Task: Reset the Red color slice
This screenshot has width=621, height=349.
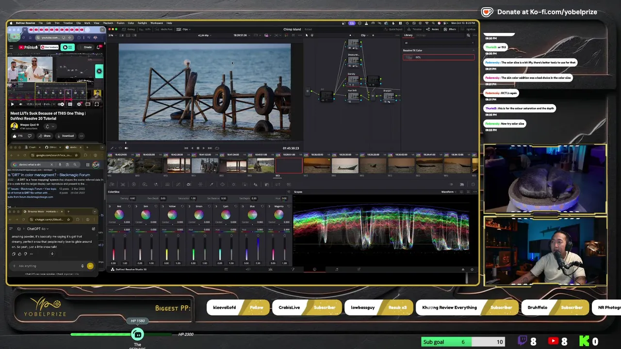Action: (x=130, y=206)
